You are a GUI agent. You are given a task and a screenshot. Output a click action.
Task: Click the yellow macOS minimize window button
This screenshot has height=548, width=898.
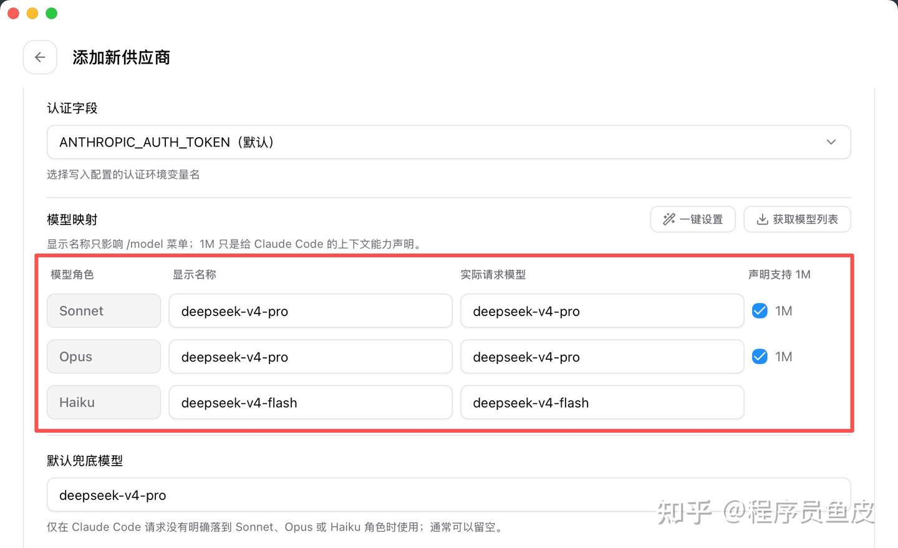tap(32, 13)
